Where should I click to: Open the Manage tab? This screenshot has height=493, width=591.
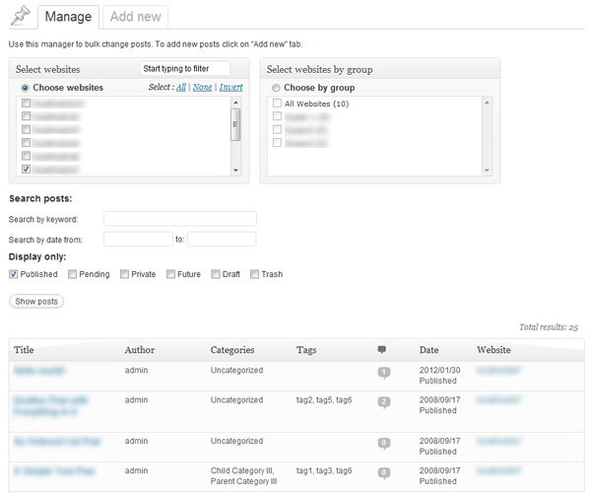click(x=68, y=17)
